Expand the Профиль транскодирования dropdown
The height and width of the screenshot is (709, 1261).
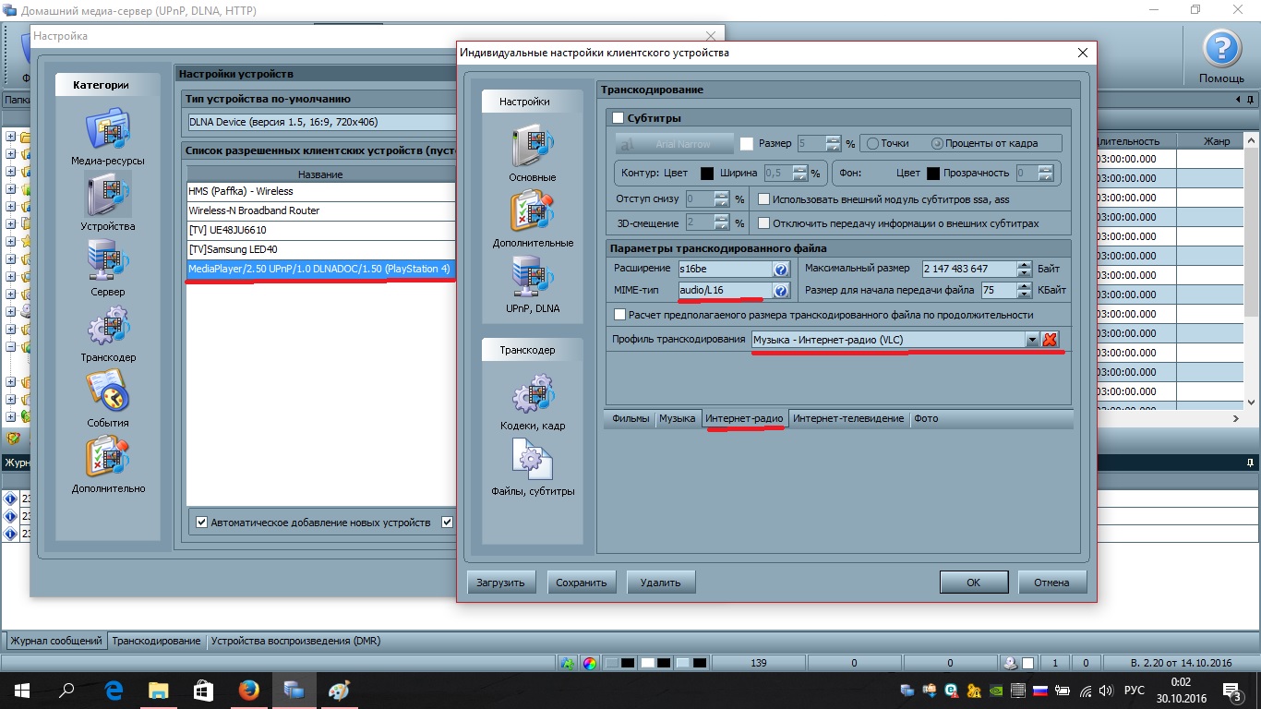pos(1032,340)
